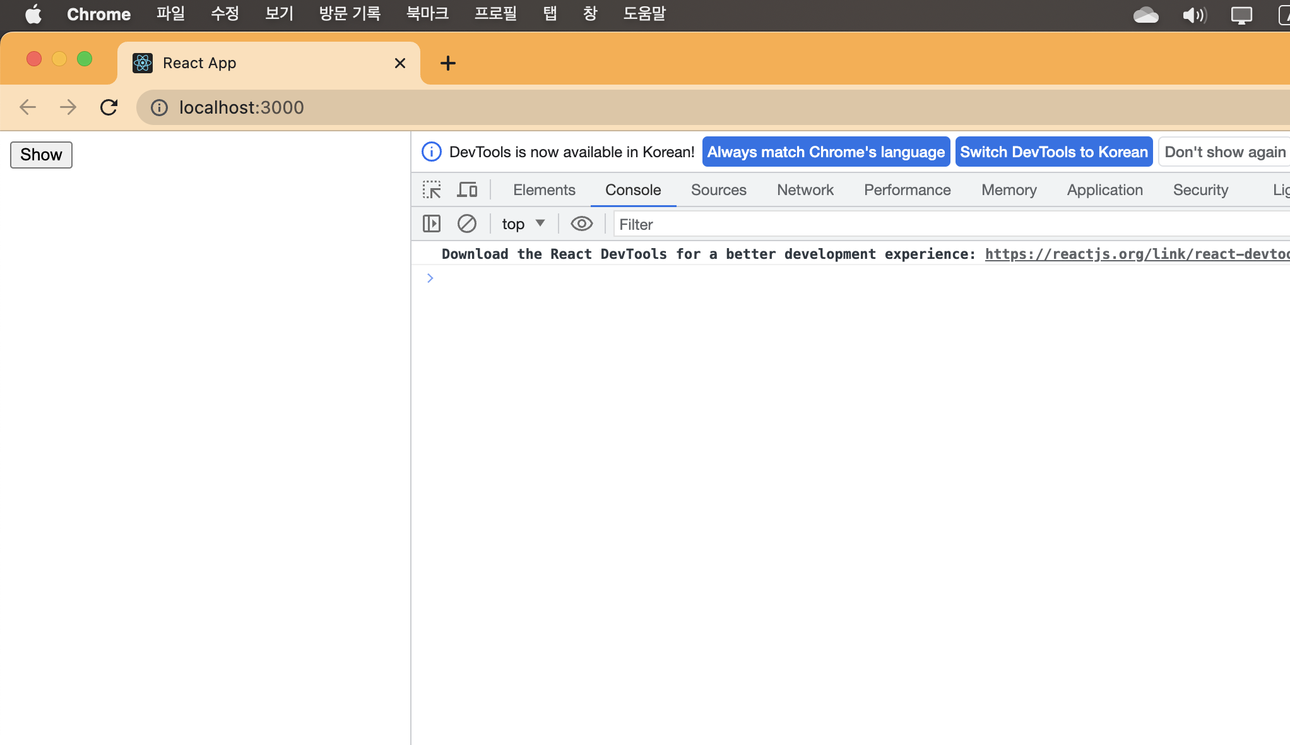Click Switch DevTools to Korean button
Screen dimensions: 1290x745
click(1053, 152)
